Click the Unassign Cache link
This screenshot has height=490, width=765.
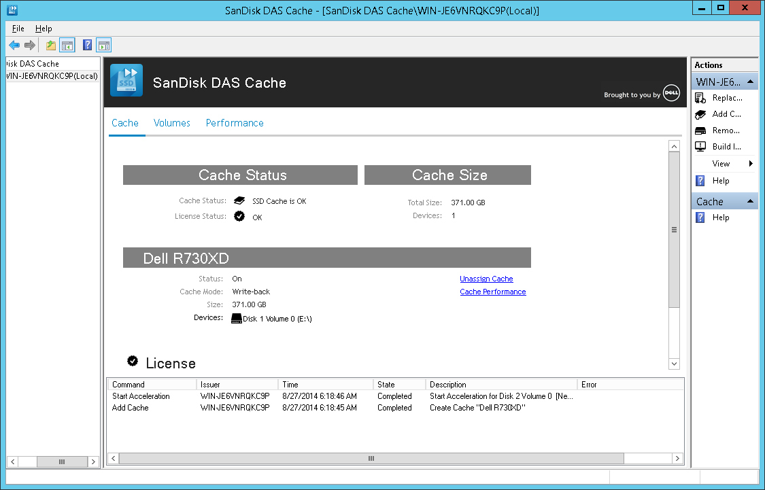click(486, 279)
